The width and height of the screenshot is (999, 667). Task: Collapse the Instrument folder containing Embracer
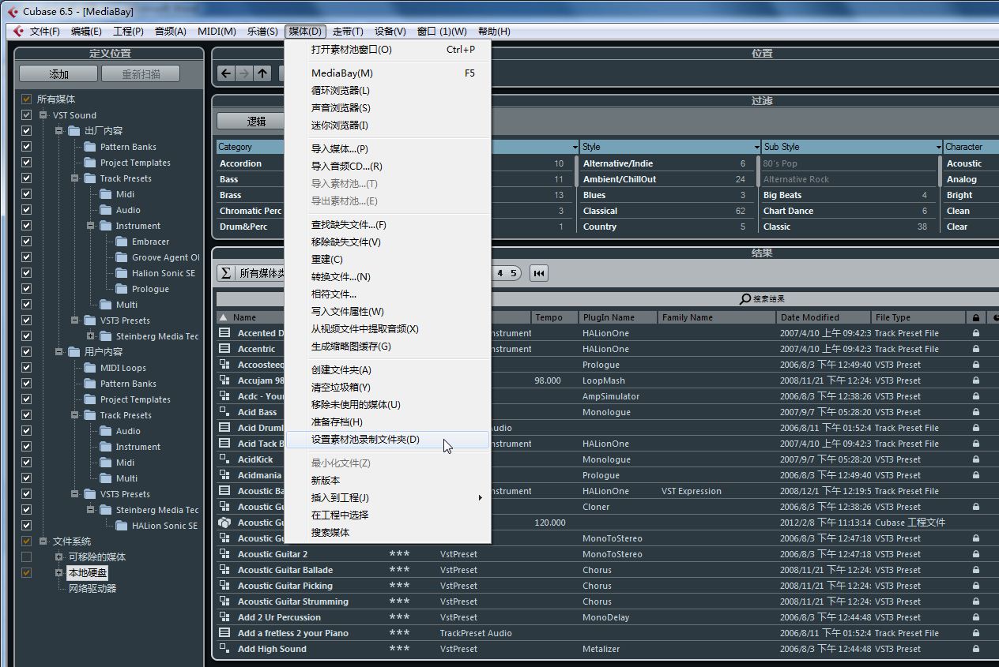[x=91, y=226]
